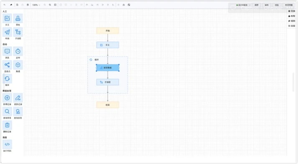Click the fullscreen expand icon in toolbar
The height and width of the screenshot is (164, 298).
[129, 5]
